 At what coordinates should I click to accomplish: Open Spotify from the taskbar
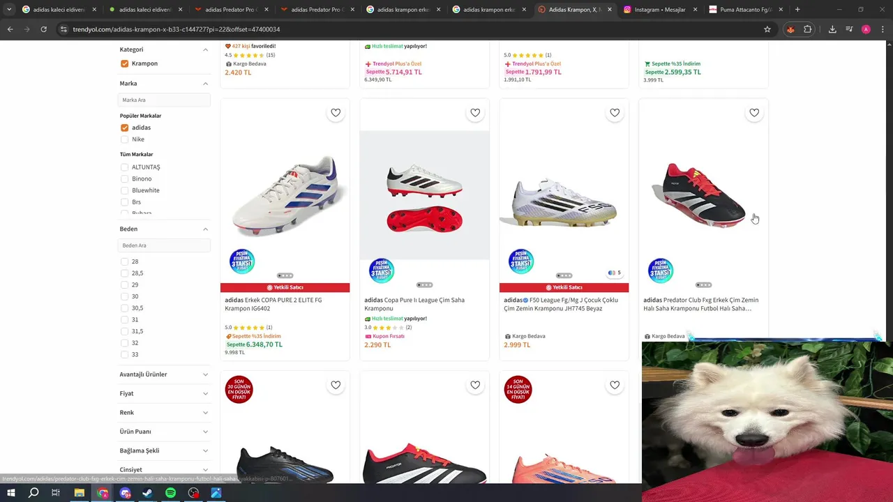[171, 493]
